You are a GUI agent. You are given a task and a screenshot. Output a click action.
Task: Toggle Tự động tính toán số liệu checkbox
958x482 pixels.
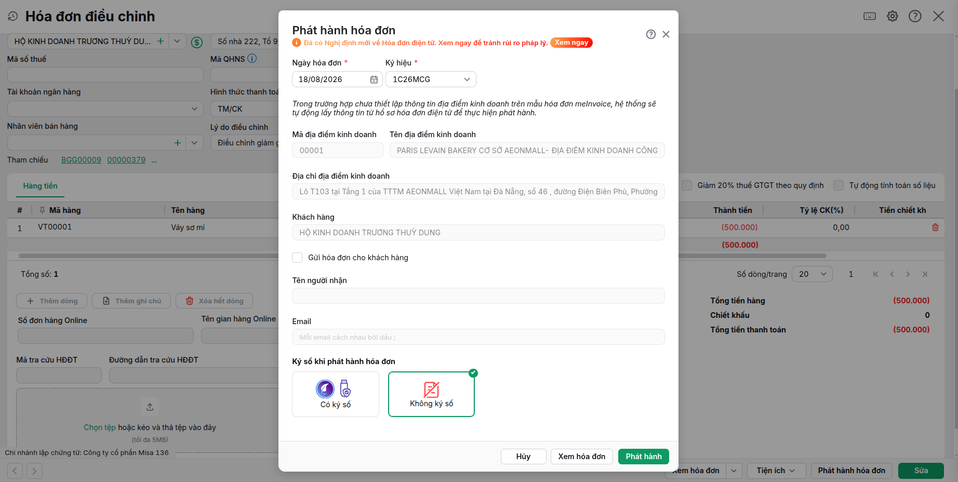(839, 185)
